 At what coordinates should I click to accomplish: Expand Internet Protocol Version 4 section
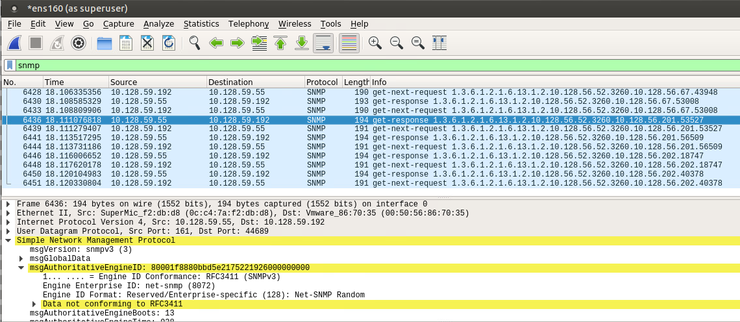(8, 223)
